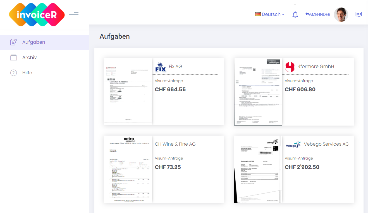Viewport: 368px width, 213px height.
Task: Click the German flag language selector
Action: [x=257, y=14]
